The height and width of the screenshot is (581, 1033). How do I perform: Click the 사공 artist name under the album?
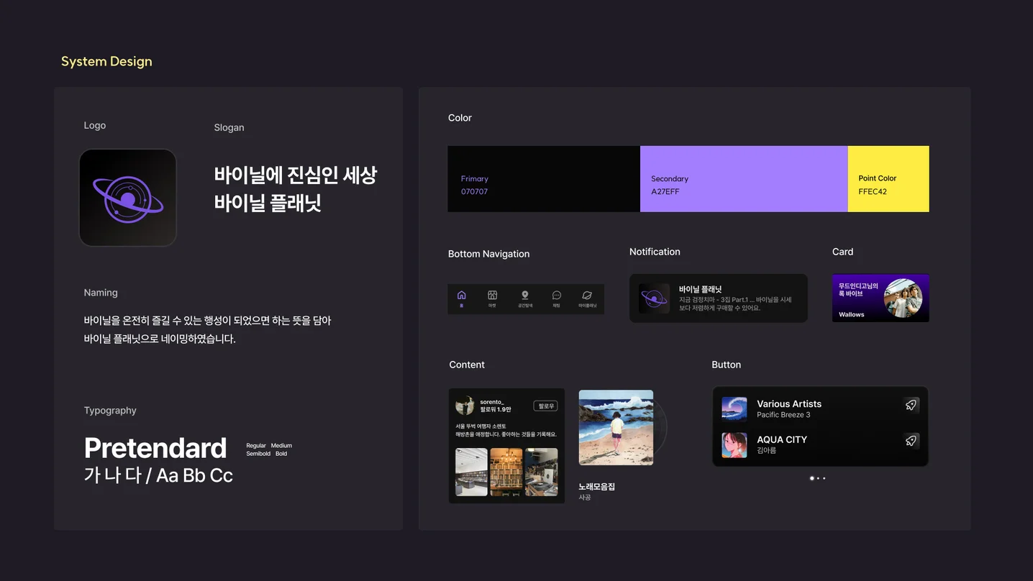(585, 498)
